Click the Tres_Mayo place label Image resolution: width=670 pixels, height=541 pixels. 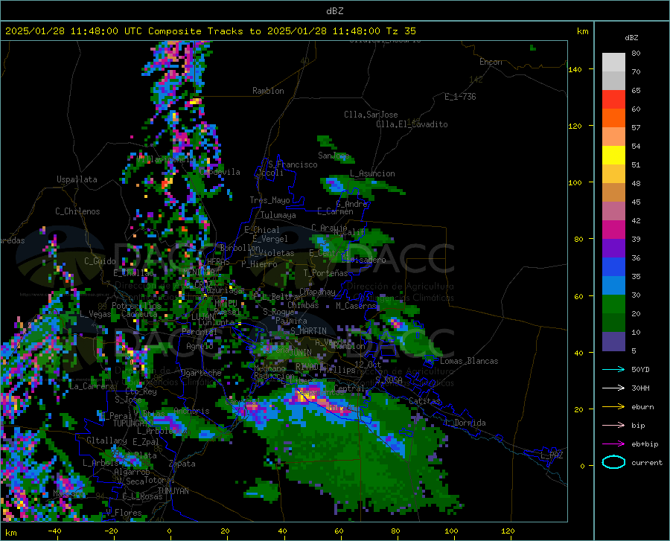[x=269, y=200]
